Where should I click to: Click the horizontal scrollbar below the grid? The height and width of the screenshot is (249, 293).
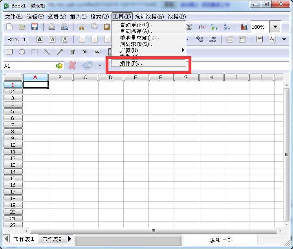click(x=153, y=231)
